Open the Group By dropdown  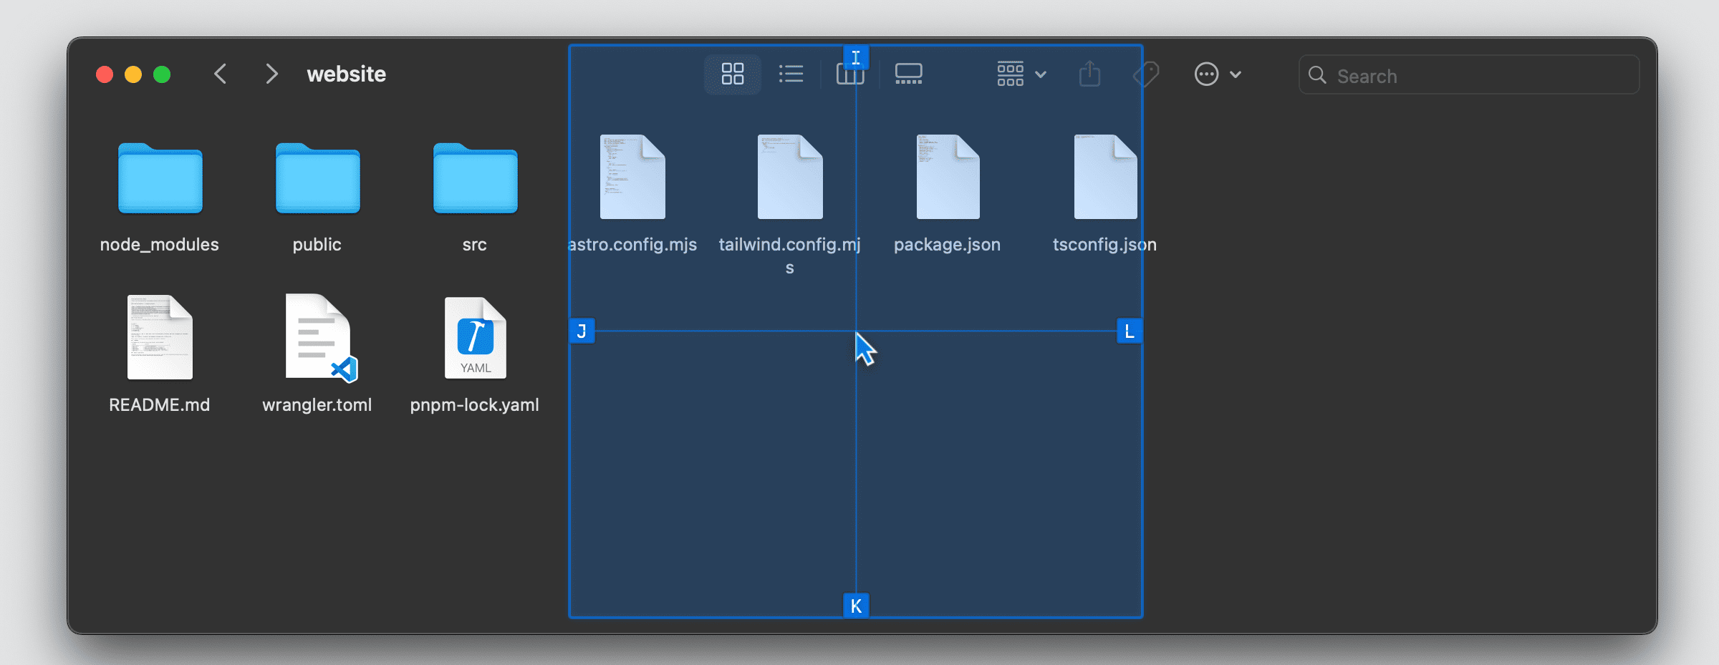(1021, 74)
